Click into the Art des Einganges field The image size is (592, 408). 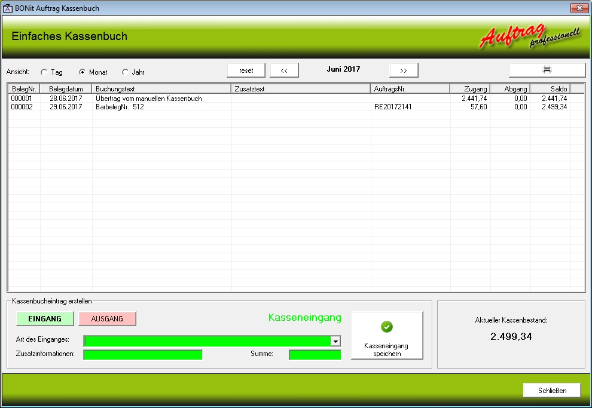click(207, 341)
